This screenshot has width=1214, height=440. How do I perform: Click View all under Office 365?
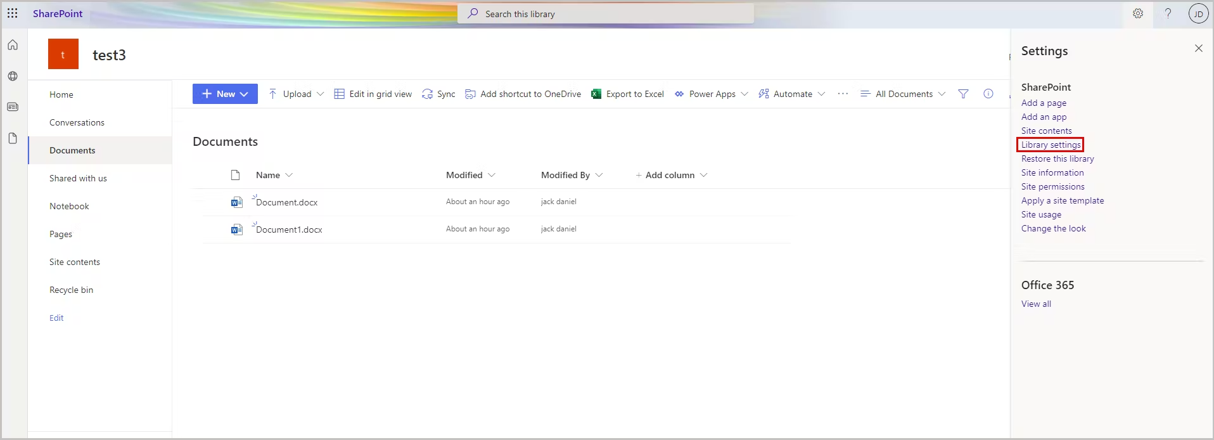(1036, 304)
